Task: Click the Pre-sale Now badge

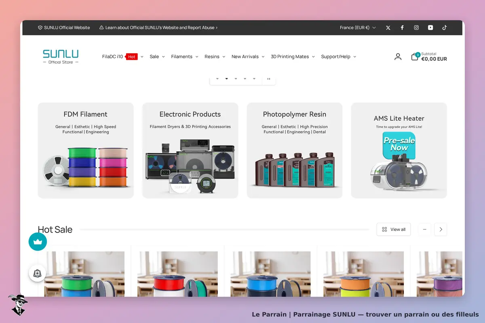Action: pos(399,145)
